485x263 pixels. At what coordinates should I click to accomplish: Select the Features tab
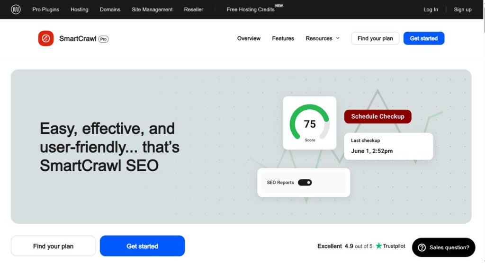(x=283, y=38)
